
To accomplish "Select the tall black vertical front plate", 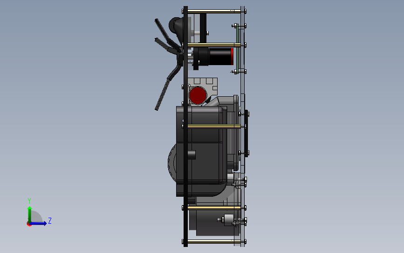I will coord(185,126).
